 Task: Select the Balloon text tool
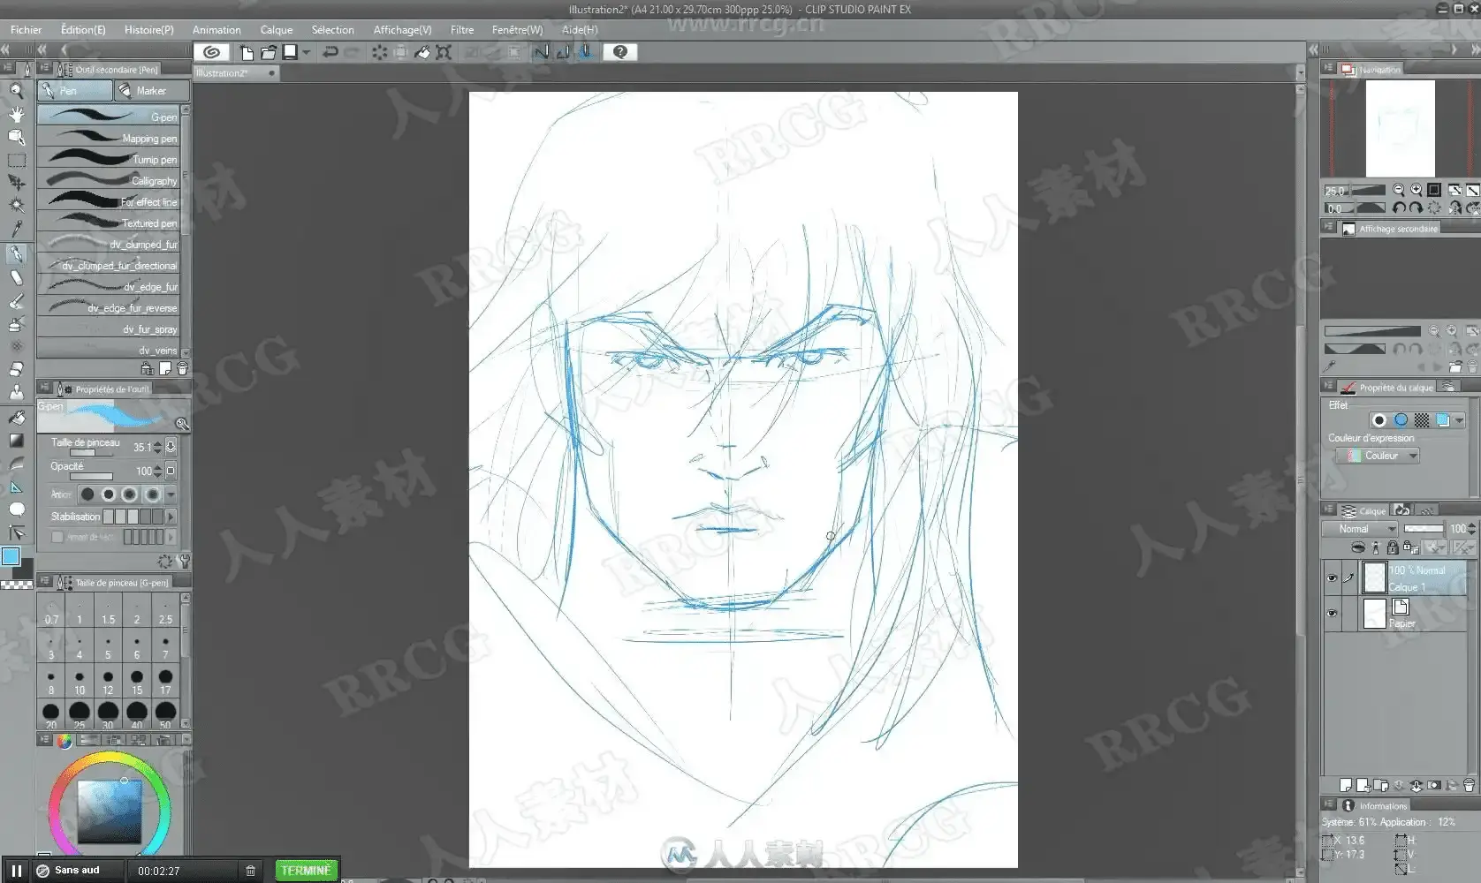click(x=16, y=509)
